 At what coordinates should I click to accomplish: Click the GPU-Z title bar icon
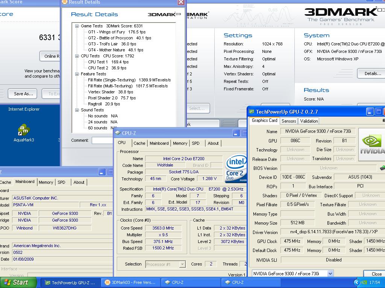(x=252, y=112)
